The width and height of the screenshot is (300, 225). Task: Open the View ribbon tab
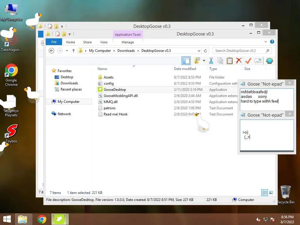tap(104, 42)
